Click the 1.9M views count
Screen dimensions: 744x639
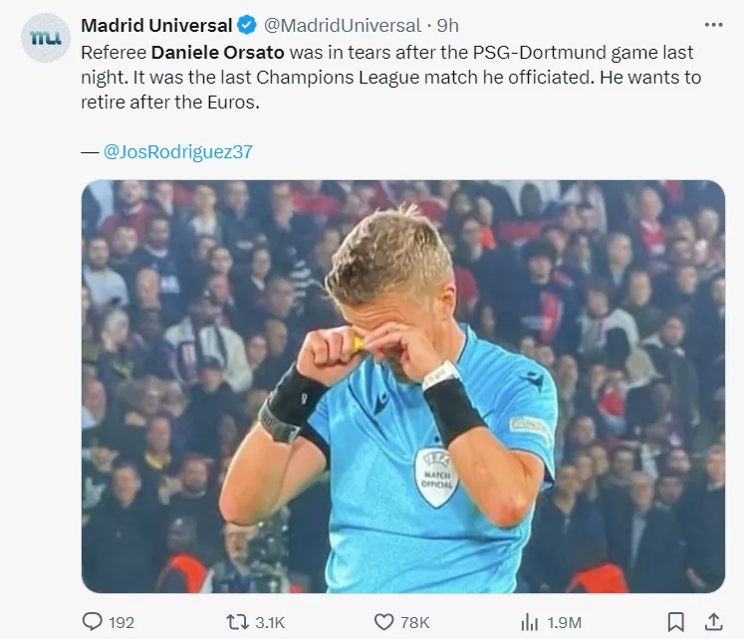pyautogui.click(x=565, y=622)
